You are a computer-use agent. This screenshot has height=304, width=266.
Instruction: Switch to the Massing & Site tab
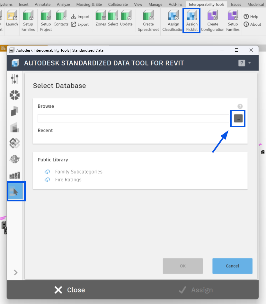click(89, 4)
